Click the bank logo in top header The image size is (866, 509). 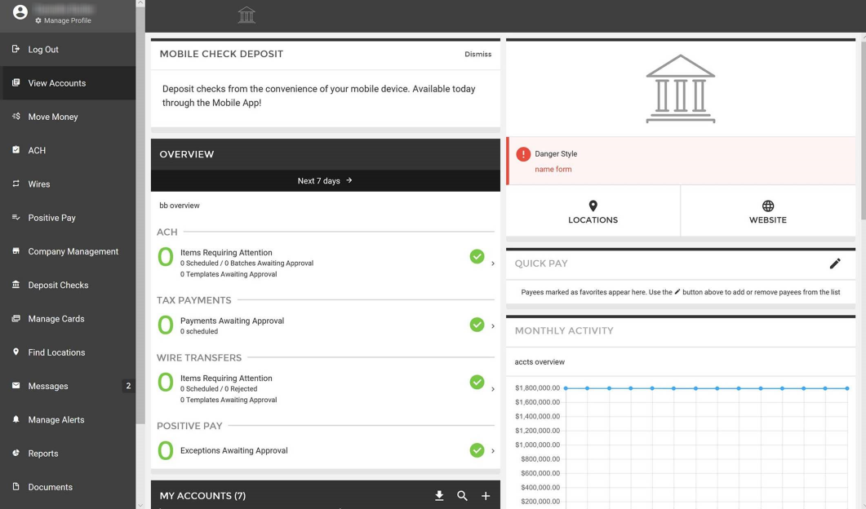[x=246, y=15]
